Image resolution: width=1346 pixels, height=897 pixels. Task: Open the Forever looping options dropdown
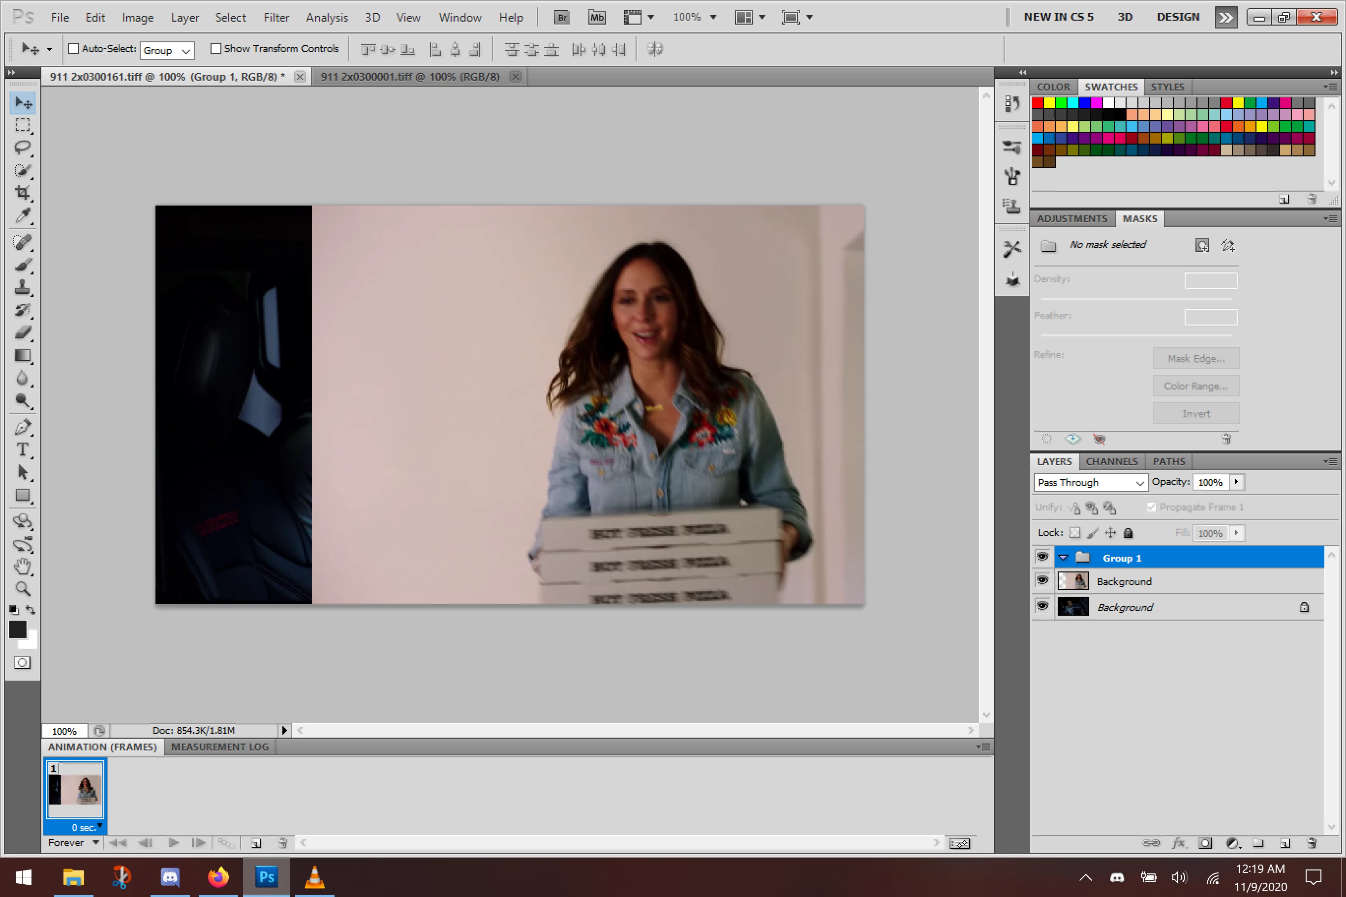73,842
